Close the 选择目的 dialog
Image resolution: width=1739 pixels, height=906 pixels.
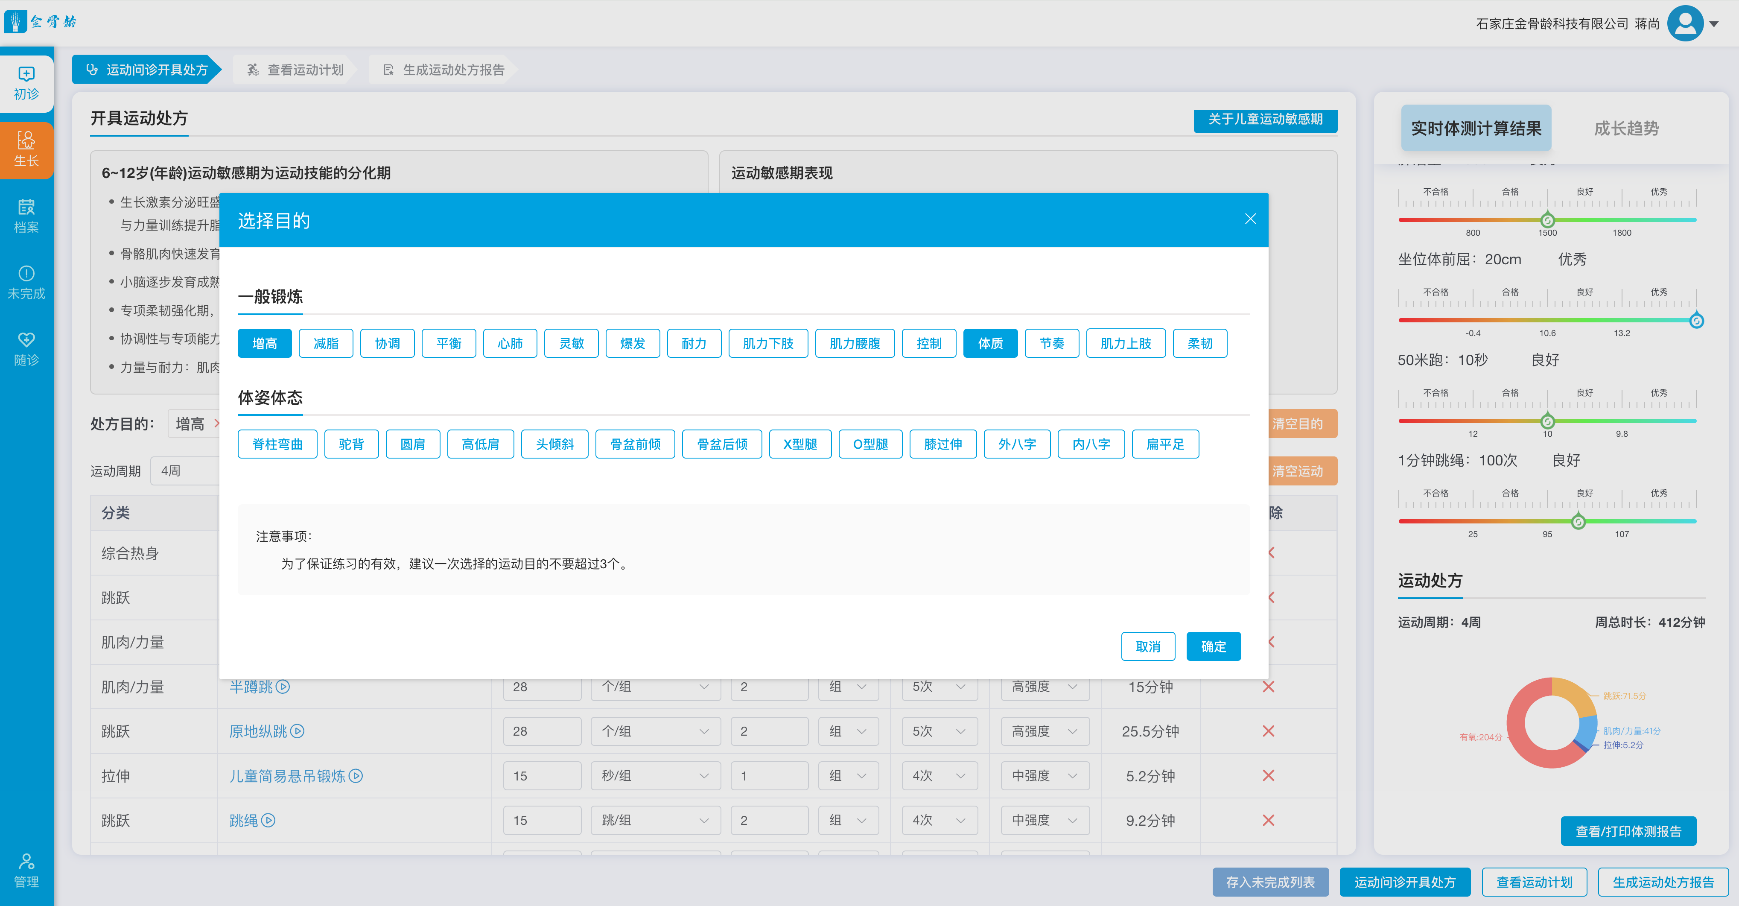coord(1250,219)
